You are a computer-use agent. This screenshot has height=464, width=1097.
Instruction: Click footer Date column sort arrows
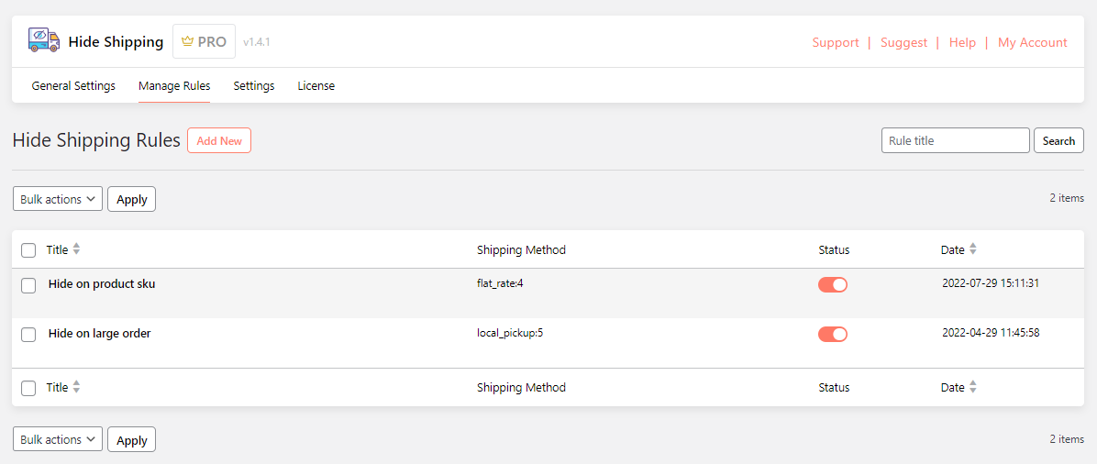coord(972,388)
